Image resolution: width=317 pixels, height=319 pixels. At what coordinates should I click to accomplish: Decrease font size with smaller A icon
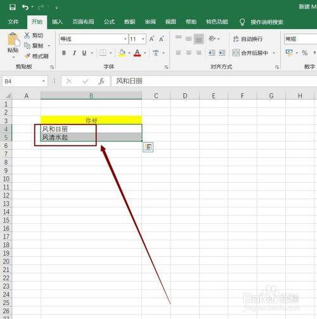[162, 39]
